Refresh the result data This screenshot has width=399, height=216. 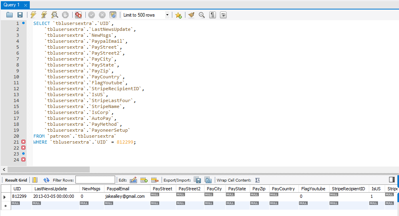(x=46, y=180)
